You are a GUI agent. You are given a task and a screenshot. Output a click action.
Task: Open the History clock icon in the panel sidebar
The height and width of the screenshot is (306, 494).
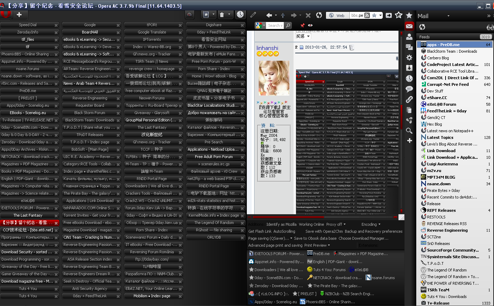[409, 79]
